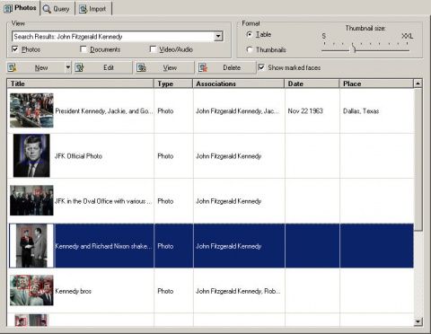Switch to the Photos tab

pyautogui.click(x=21, y=8)
